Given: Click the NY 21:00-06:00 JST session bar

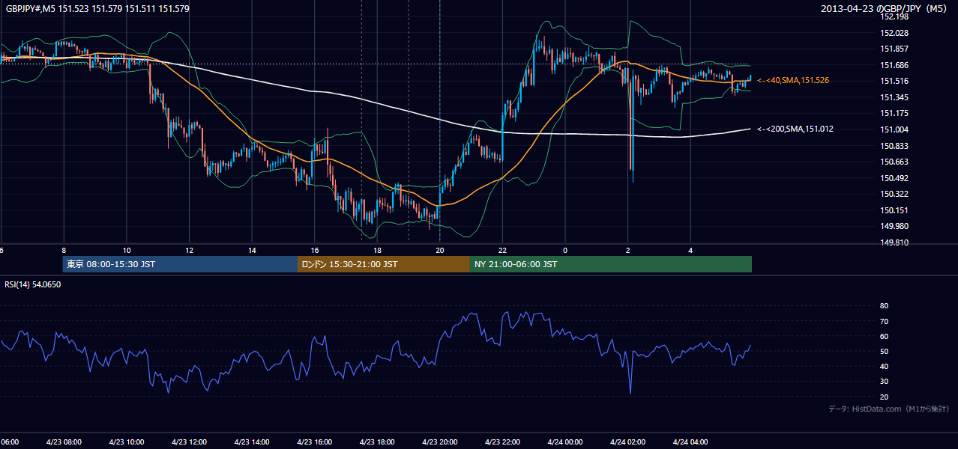Looking at the screenshot, I should click(611, 264).
